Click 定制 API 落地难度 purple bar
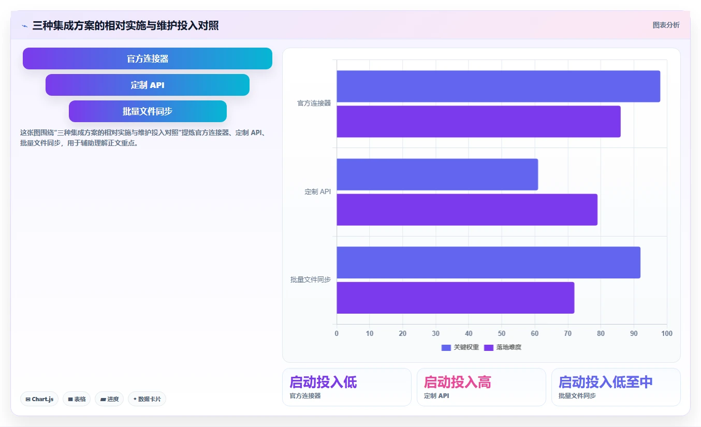 [467, 210]
